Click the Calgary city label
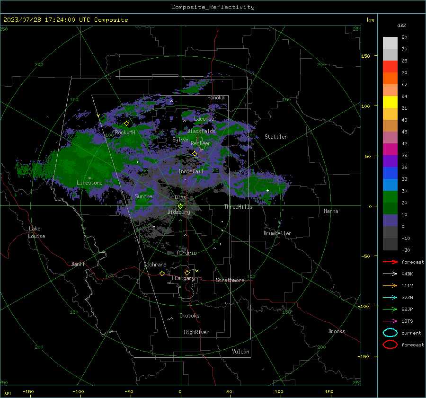 pos(185,278)
